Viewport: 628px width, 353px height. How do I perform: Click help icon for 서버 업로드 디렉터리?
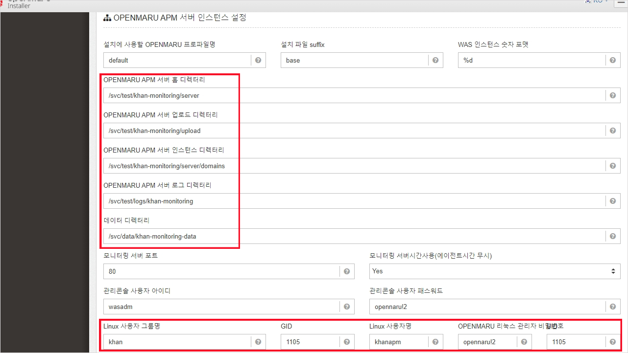pyautogui.click(x=613, y=131)
